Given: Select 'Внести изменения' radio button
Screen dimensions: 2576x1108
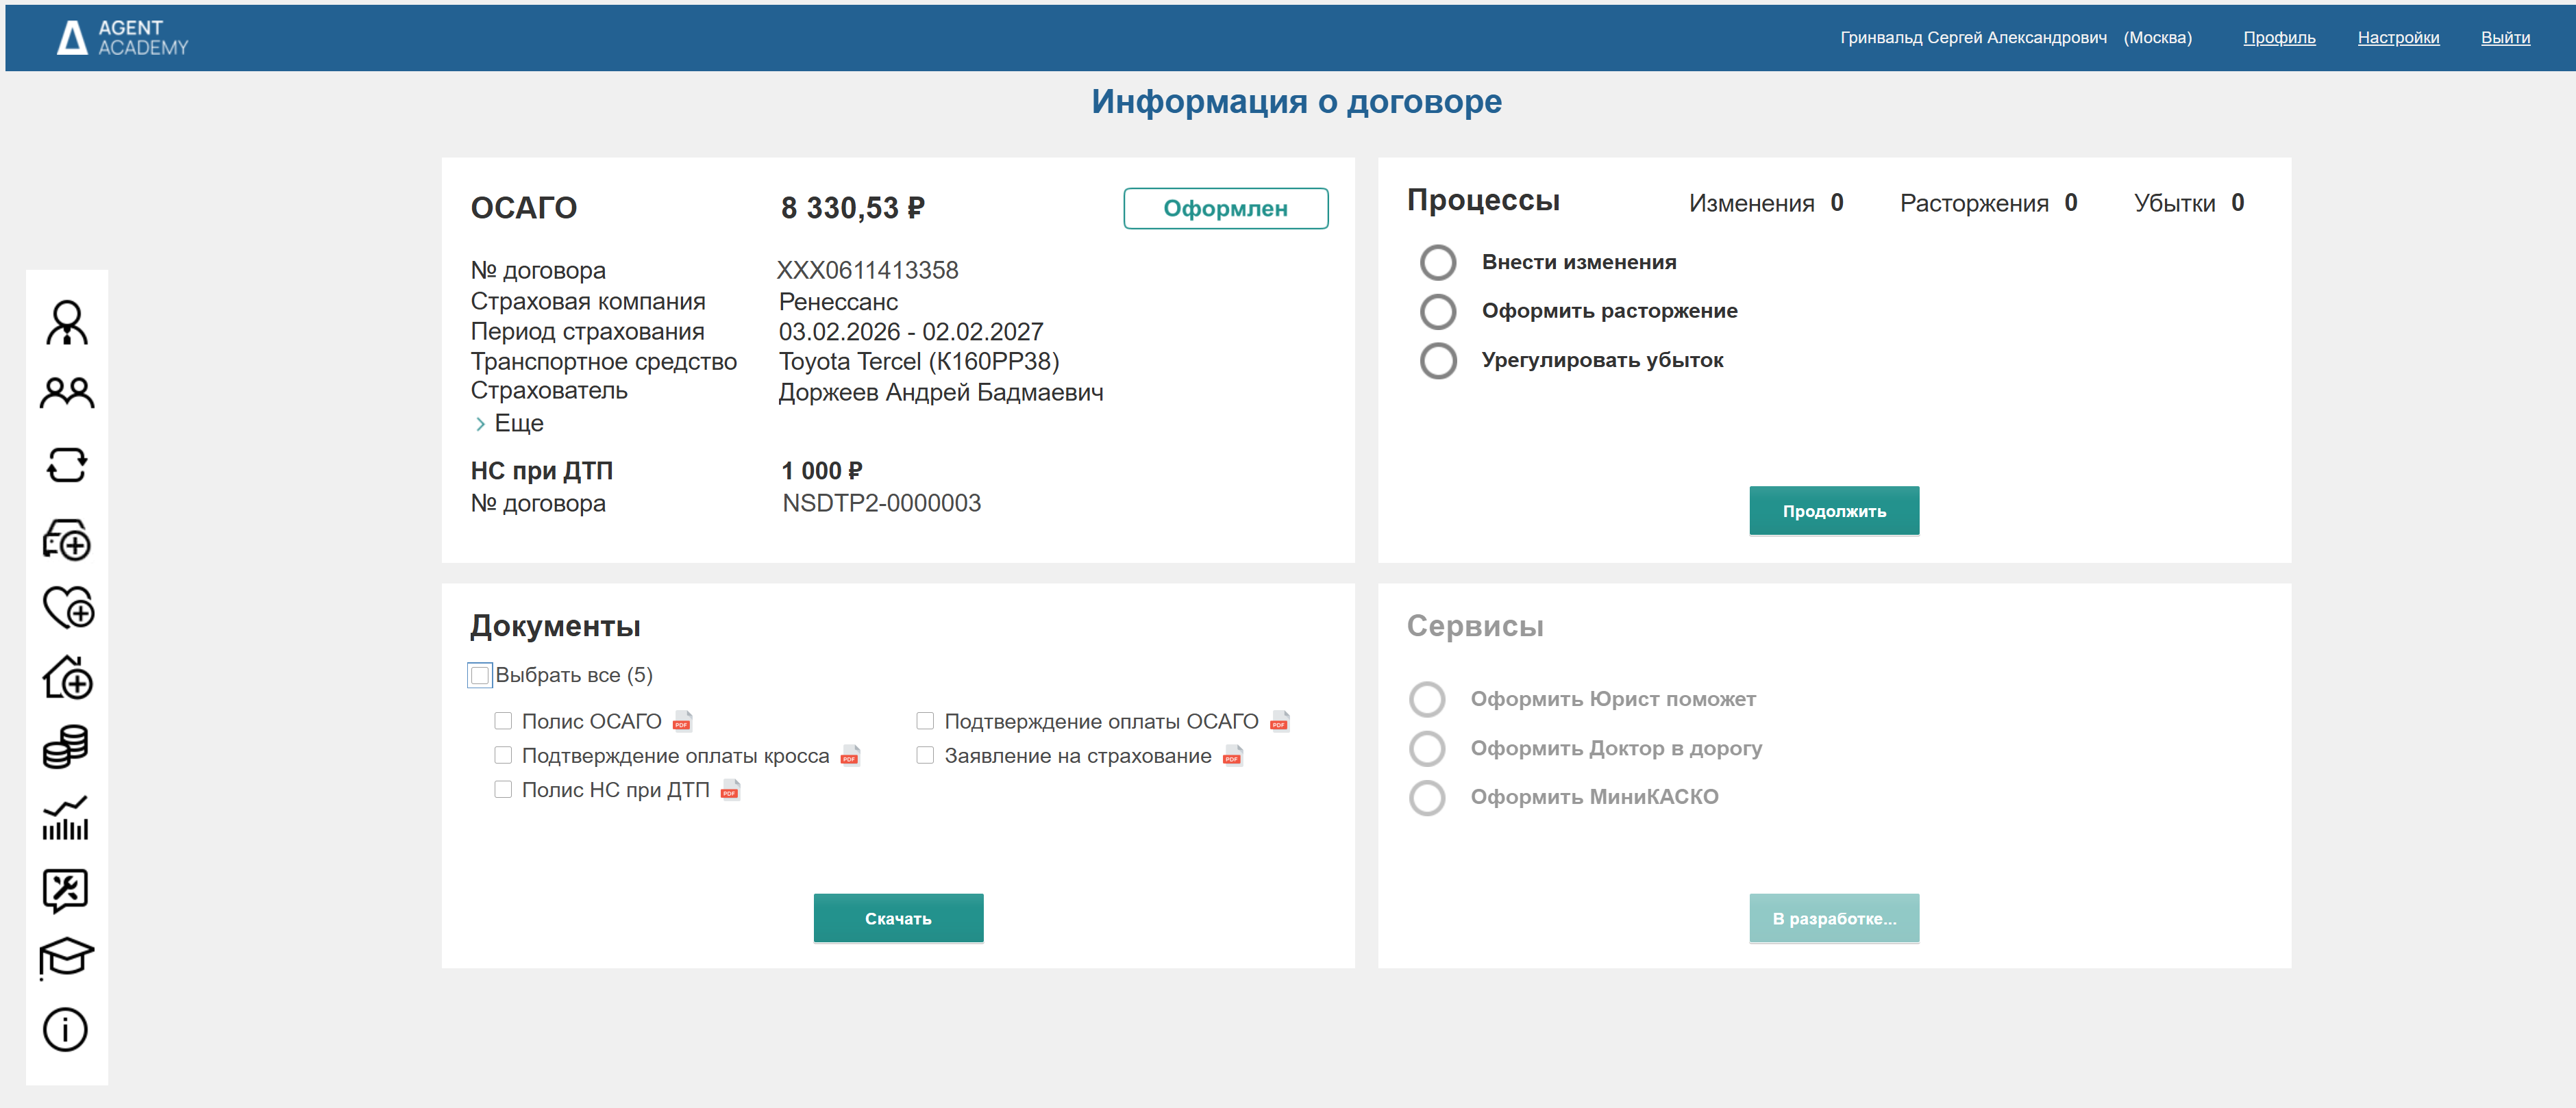Looking at the screenshot, I should (x=1438, y=262).
